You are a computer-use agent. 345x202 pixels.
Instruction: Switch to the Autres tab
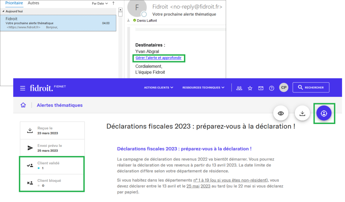(33, 3)
